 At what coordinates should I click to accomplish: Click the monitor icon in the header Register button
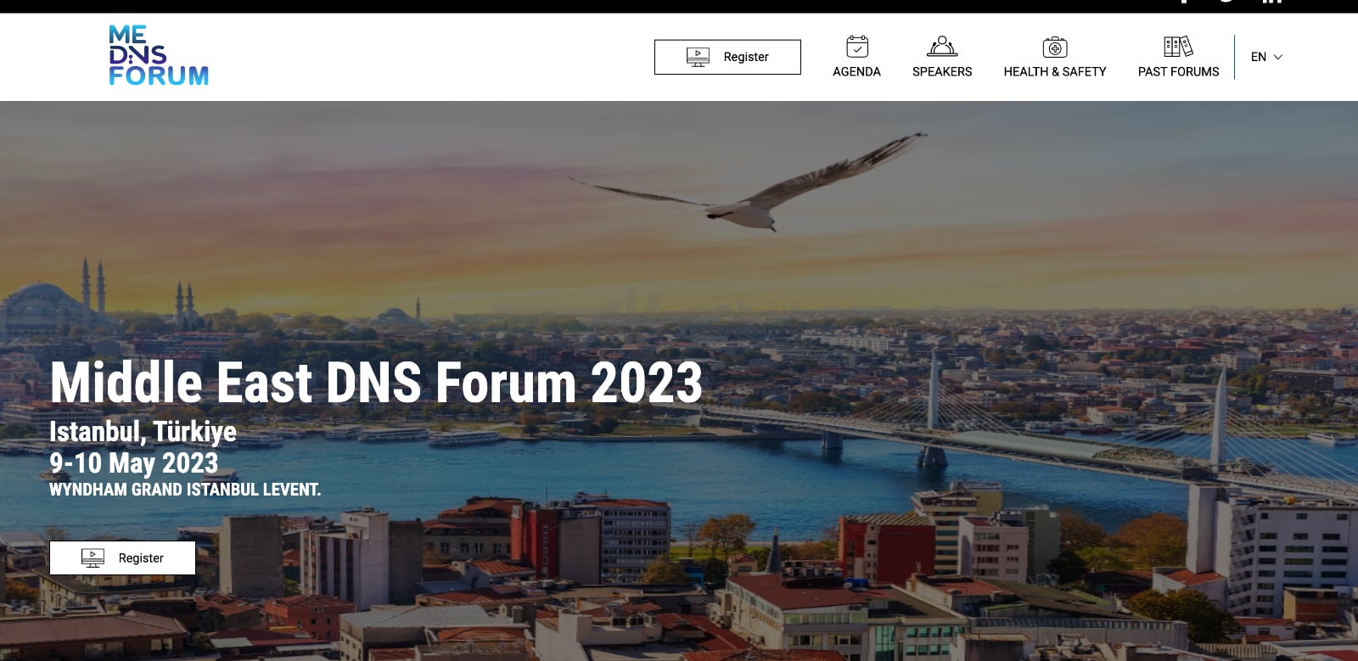pyautogui.click(x=698, y=57)
